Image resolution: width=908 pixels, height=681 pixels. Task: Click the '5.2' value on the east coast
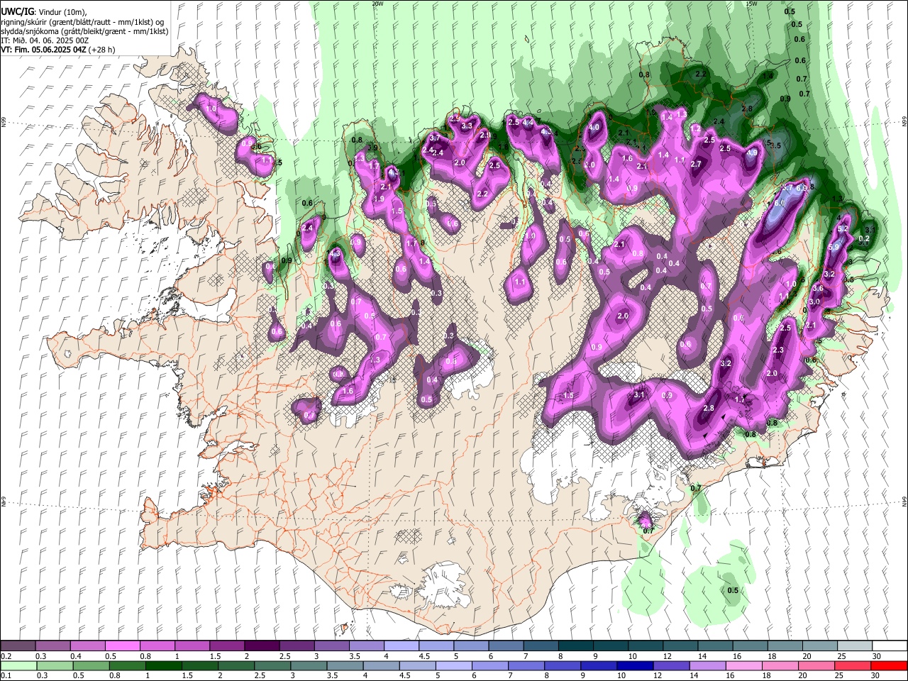(x=843, y=228)
